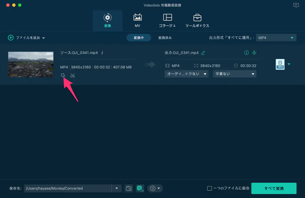Toggle GPU hardware acceleration

coord(140,188)
